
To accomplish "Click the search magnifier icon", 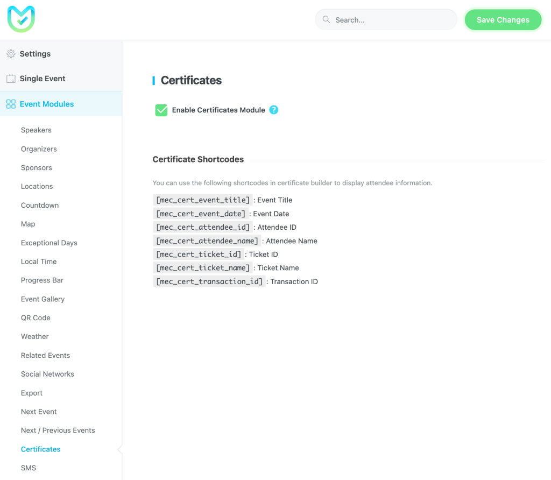I will [x=326, y=19].
